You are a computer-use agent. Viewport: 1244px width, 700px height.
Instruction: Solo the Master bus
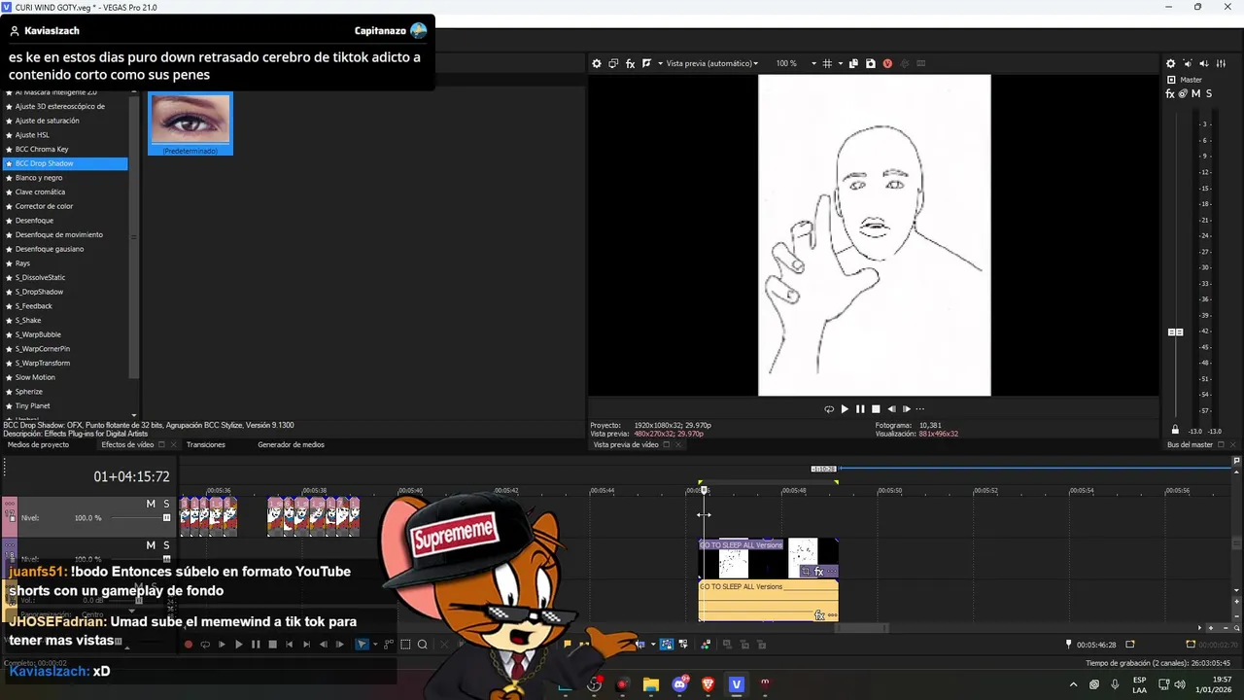click(x=1209, y=93)
